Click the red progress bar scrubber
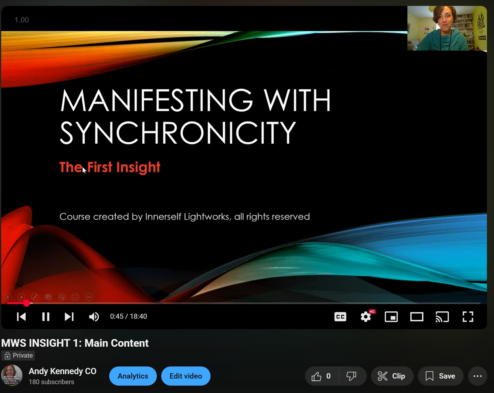494x393 pixels. (x=27, y=303)
